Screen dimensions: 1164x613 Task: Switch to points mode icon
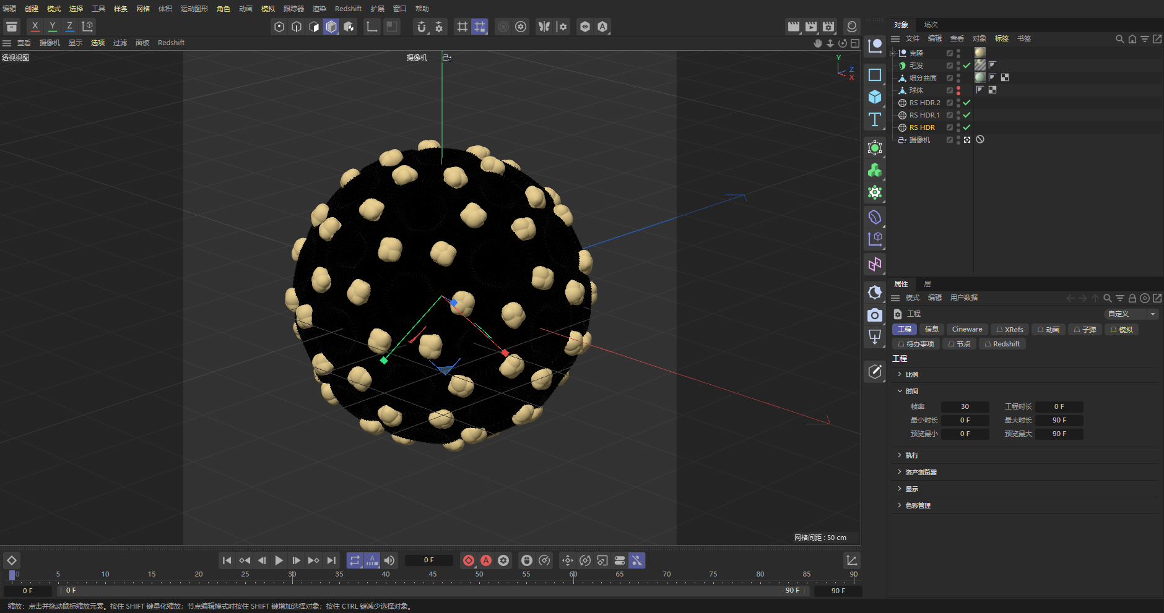pos(279,27)
